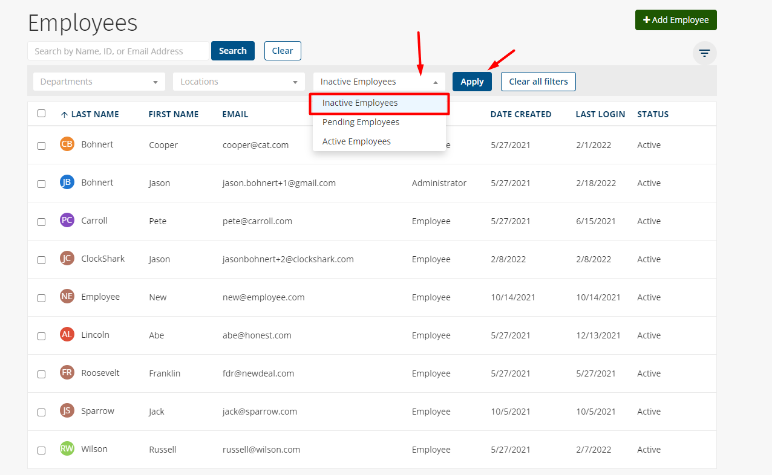Click the JC avatar for ClockShark
The height and width of the screenshot is (475, 772).
coord(67,259)
